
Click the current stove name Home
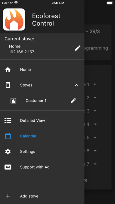tap(15, 46)
